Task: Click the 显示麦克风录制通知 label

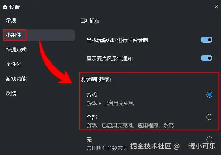Action: click(110, 59)
